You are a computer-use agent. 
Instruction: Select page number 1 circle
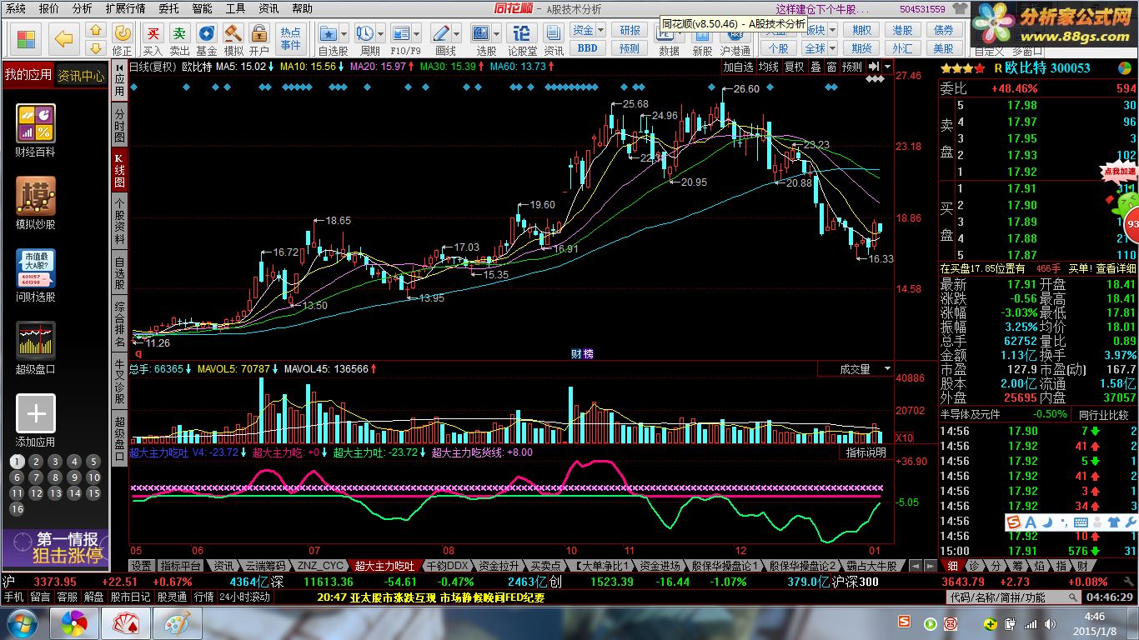17,462
